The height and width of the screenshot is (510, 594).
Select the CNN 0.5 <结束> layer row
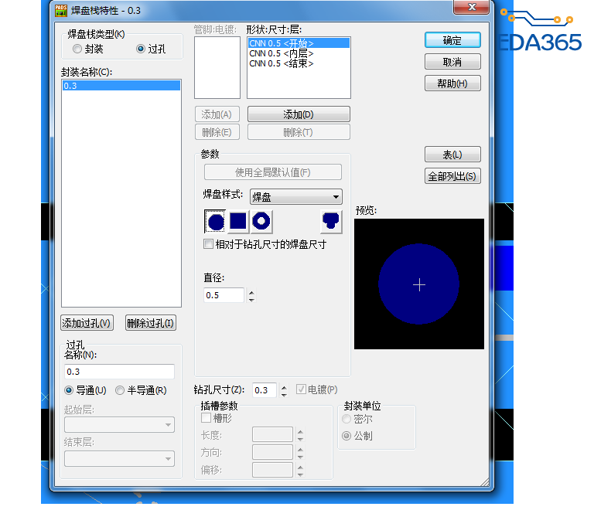[299, 63]
